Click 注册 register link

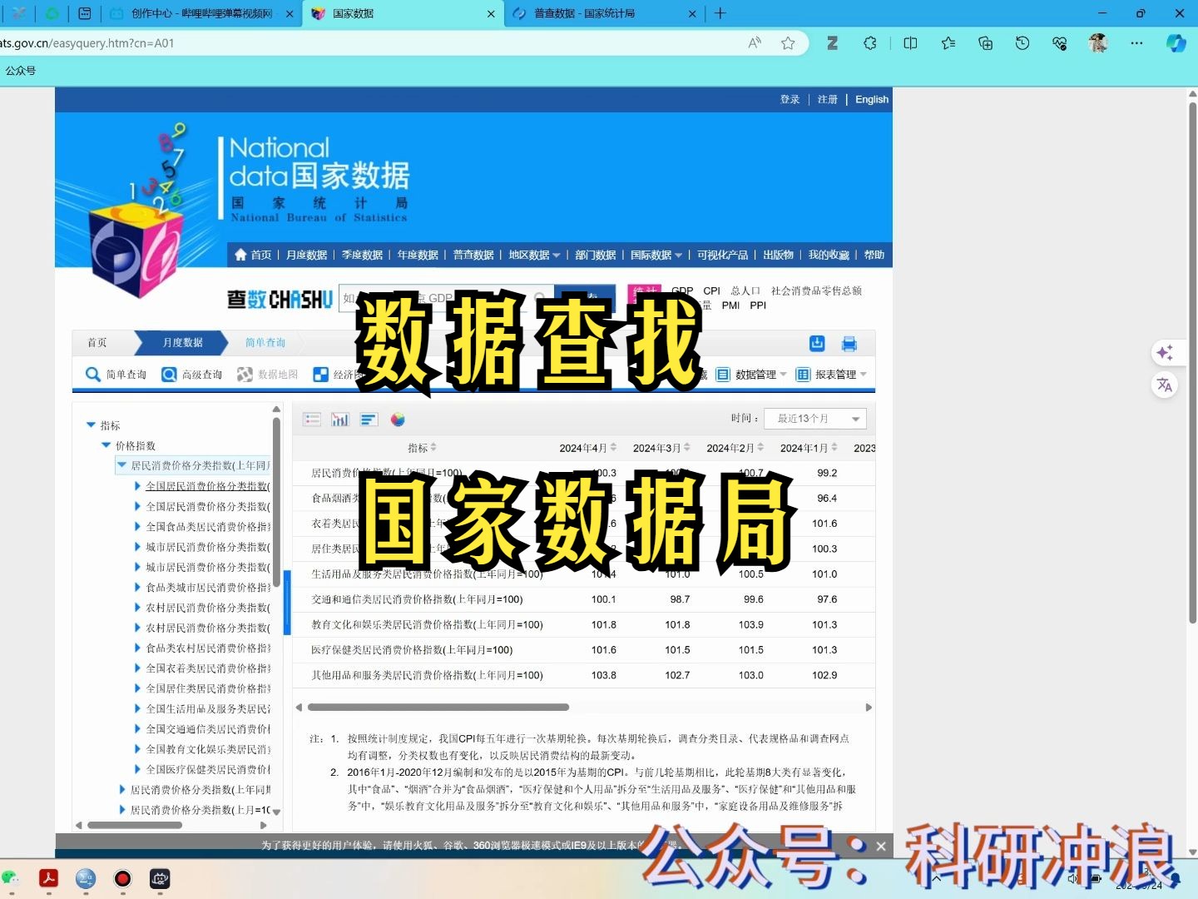coord(827,99)
